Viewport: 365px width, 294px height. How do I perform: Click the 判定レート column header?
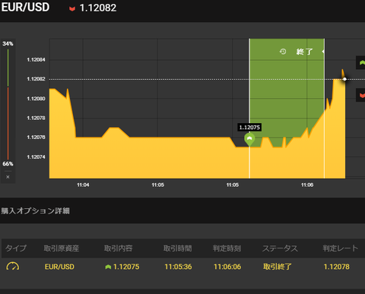coord(341,248)
